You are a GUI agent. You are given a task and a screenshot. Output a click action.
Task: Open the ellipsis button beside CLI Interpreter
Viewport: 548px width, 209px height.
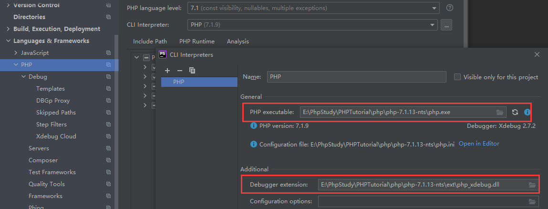(446, 25)
